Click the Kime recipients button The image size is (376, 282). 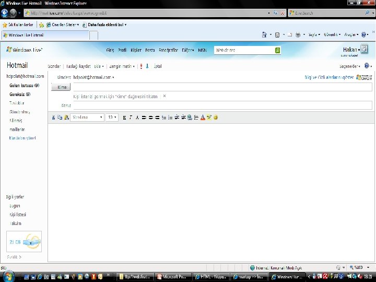[x=61, y=87]
